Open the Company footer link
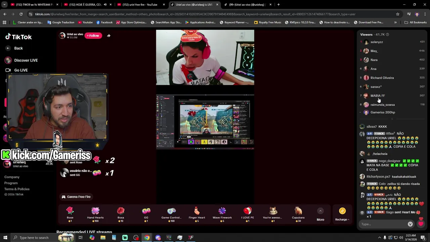The image size is (430, 242). (12, 177)
